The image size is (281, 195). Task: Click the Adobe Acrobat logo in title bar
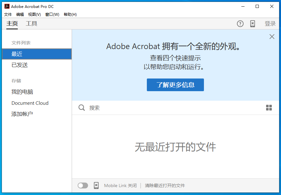(7, 6)
